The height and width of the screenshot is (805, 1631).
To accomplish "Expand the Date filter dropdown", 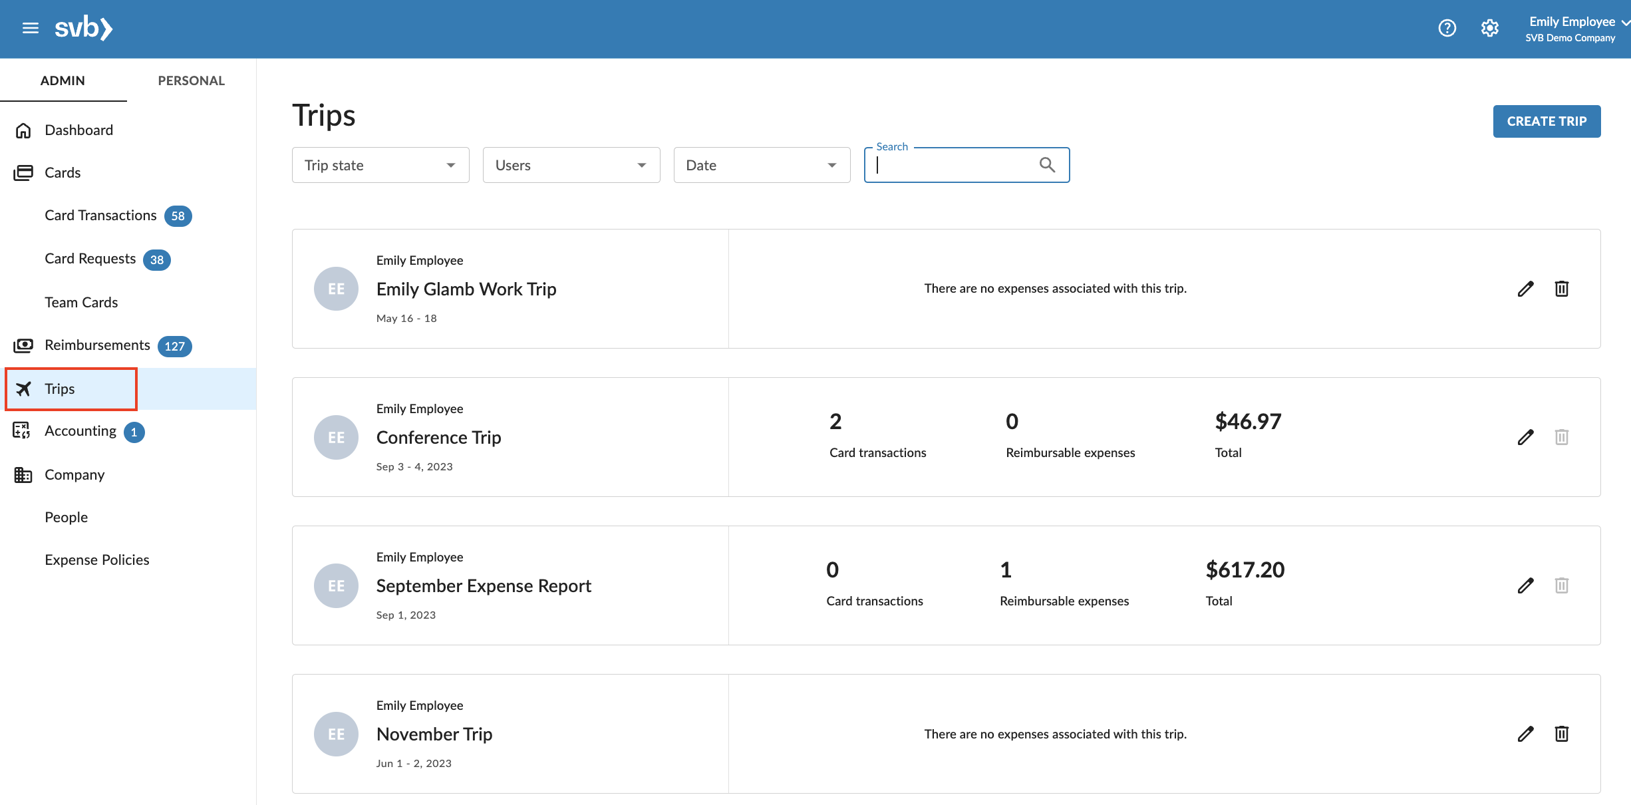I will 762,165.
